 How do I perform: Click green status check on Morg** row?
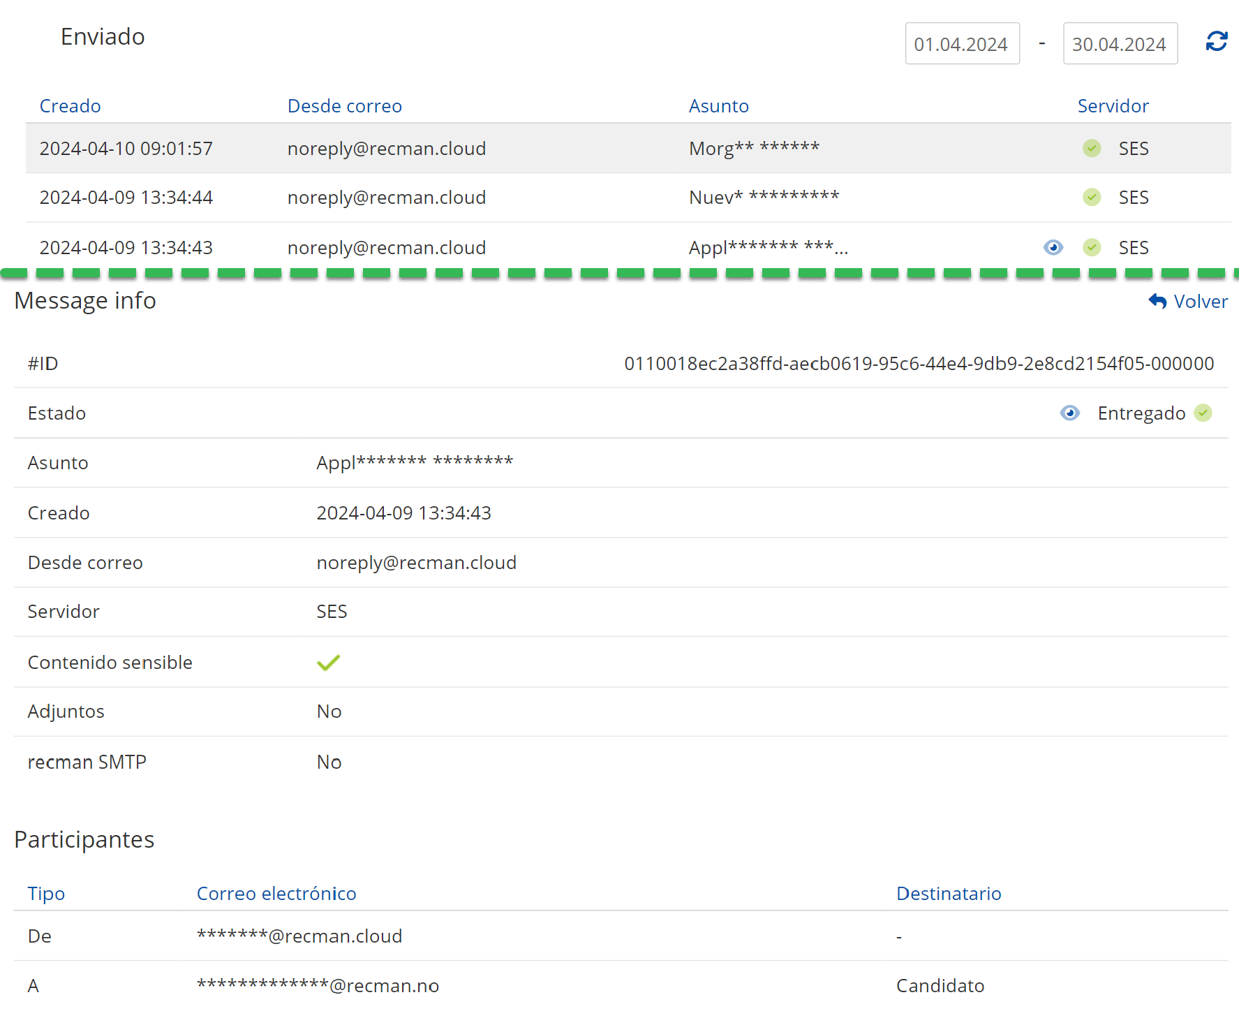[1092, 148]
